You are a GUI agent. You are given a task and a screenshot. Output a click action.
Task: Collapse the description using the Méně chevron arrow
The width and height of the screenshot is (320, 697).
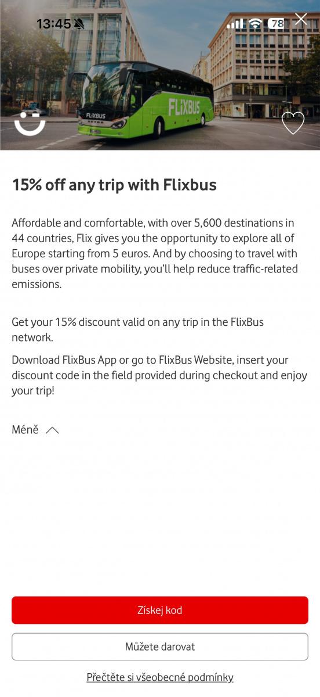click(52, 430)
